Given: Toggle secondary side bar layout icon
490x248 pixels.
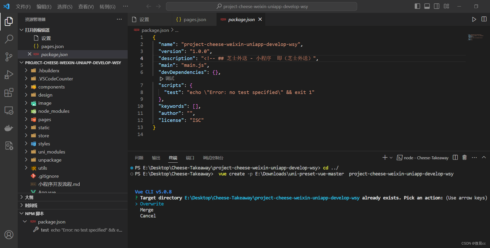Looking at the screenshot, I should click(437, 6).
